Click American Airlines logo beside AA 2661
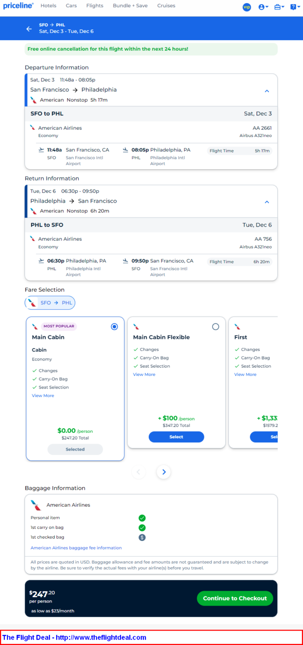The image size is (303, 645). pyautogui.click(x=33, y=128)
